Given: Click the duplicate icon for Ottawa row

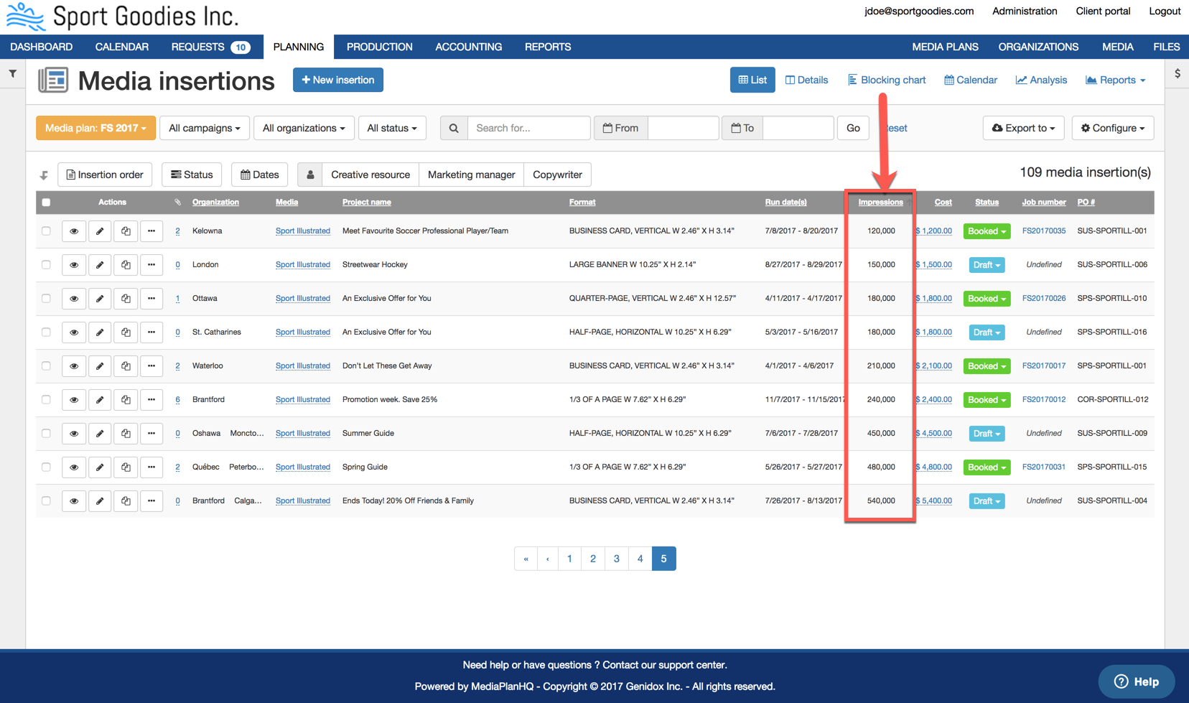Looking at the screenshot, I should [x=126, y=299].
